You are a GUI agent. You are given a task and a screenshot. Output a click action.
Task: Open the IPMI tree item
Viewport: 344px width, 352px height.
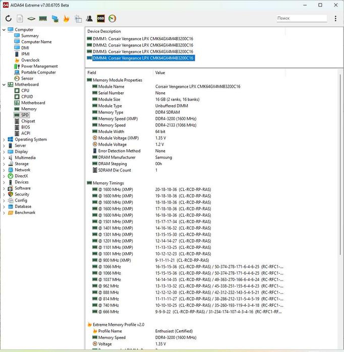point(25,54)
